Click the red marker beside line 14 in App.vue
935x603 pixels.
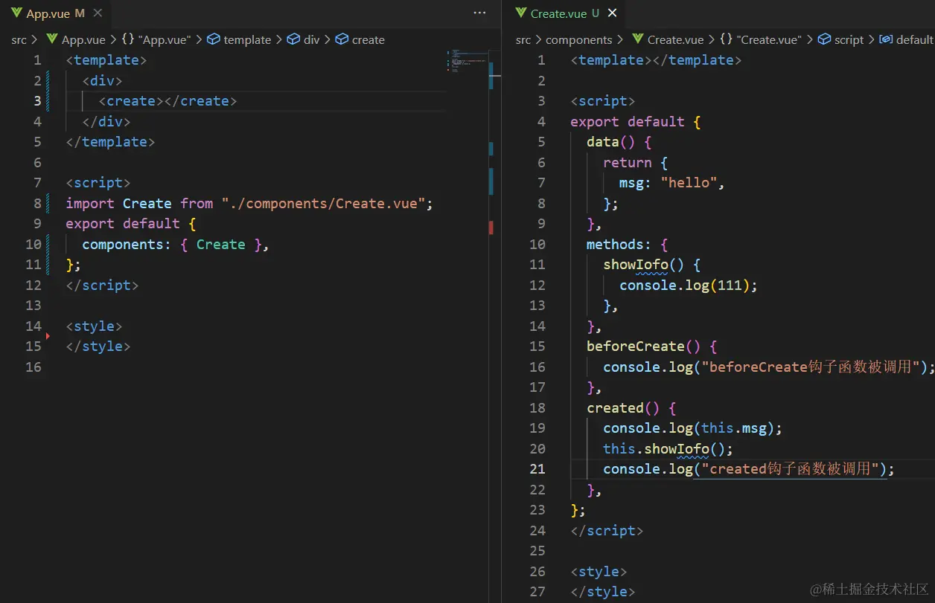coord(48,336)
